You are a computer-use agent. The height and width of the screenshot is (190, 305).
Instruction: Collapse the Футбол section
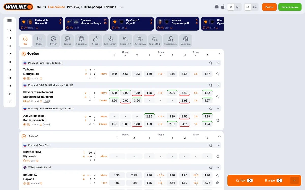pyautogui.click(x=220, y=54)
